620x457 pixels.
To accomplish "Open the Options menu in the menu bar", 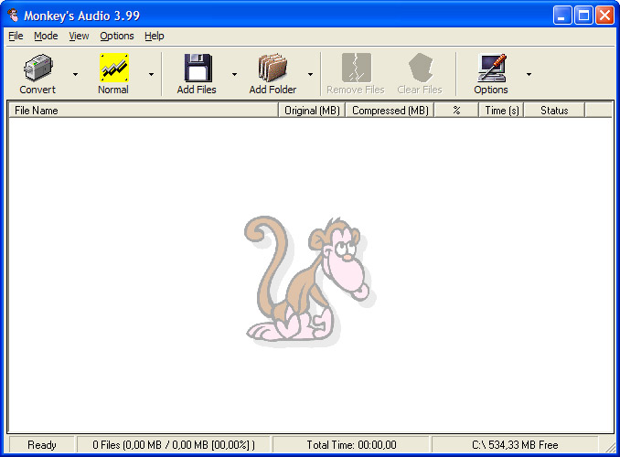I will [117, 36].
